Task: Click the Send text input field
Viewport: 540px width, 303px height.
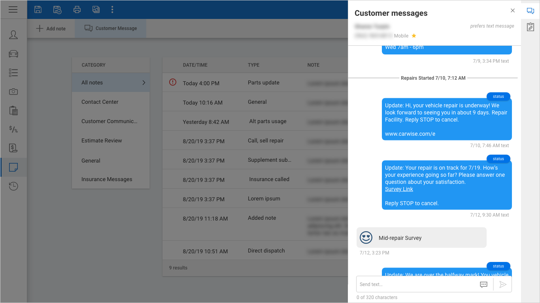Action: [x=417, y=284]
